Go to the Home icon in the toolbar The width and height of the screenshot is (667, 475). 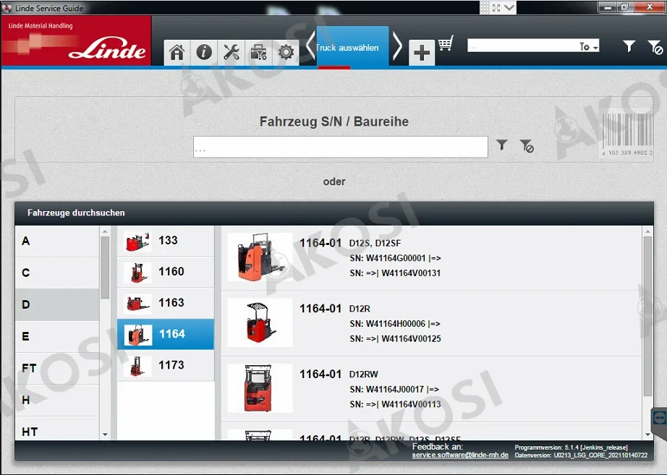(177, 53)
